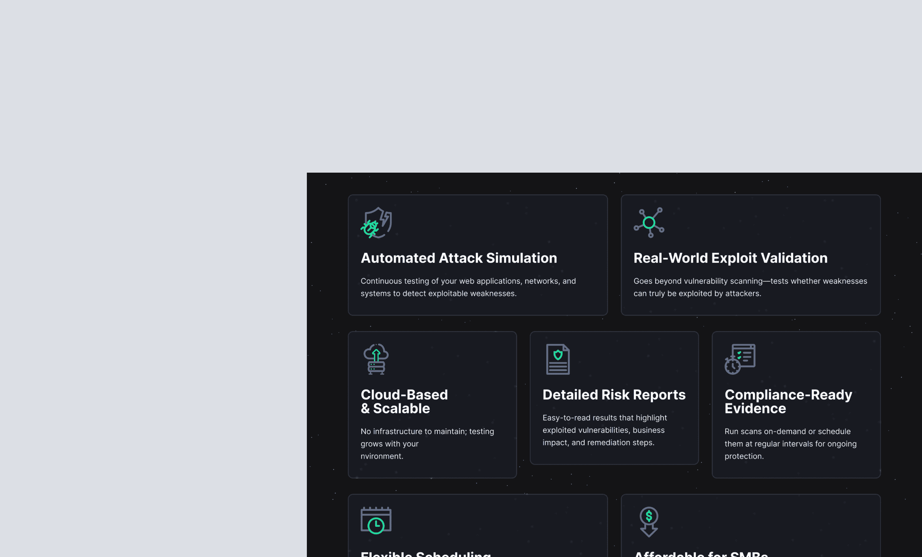
Task: Click the Real-World Exploit Validation heading
Action: tap(730, 258)
